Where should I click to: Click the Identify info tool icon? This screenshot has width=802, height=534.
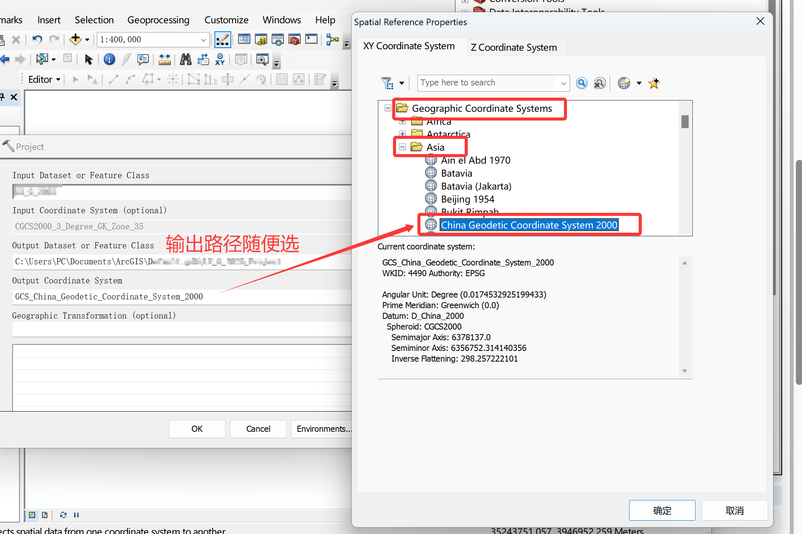pyautogui.click(x=110, y=60)
